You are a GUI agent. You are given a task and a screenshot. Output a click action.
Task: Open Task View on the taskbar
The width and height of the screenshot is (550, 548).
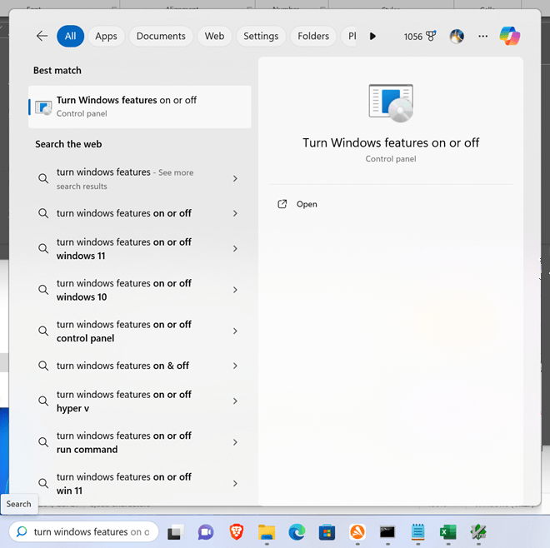(x=175, y=532)
